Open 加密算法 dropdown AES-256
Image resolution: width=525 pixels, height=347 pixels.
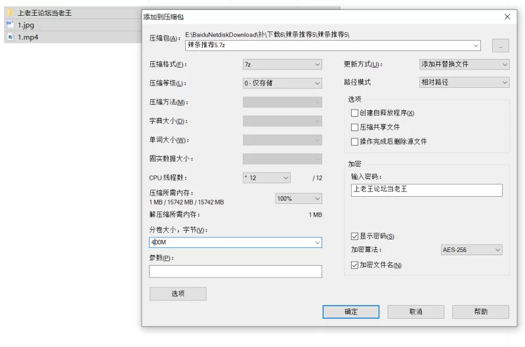(x=471, y=250)
